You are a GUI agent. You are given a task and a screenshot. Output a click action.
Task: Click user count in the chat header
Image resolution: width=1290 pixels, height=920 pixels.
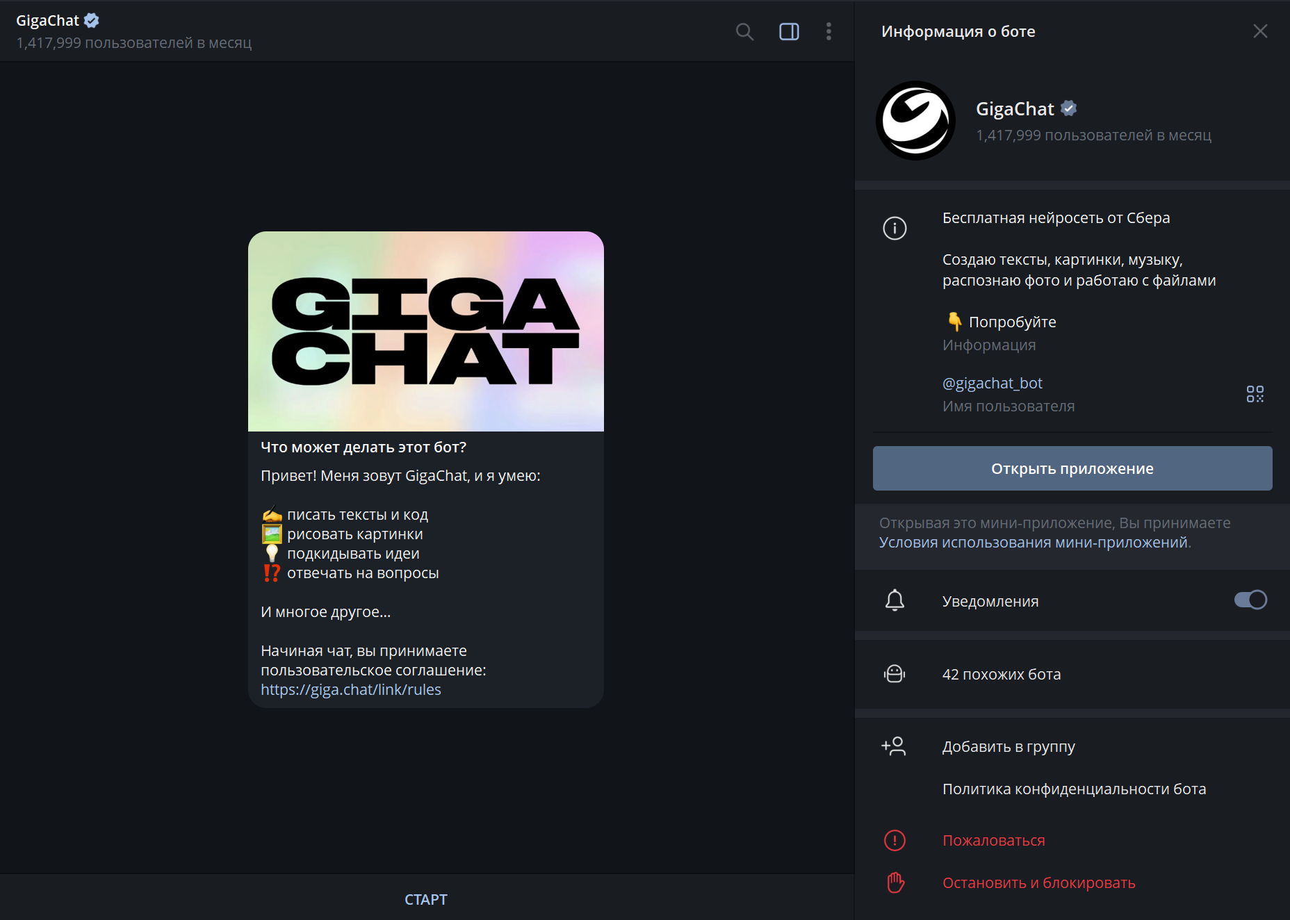coord(133,43)
